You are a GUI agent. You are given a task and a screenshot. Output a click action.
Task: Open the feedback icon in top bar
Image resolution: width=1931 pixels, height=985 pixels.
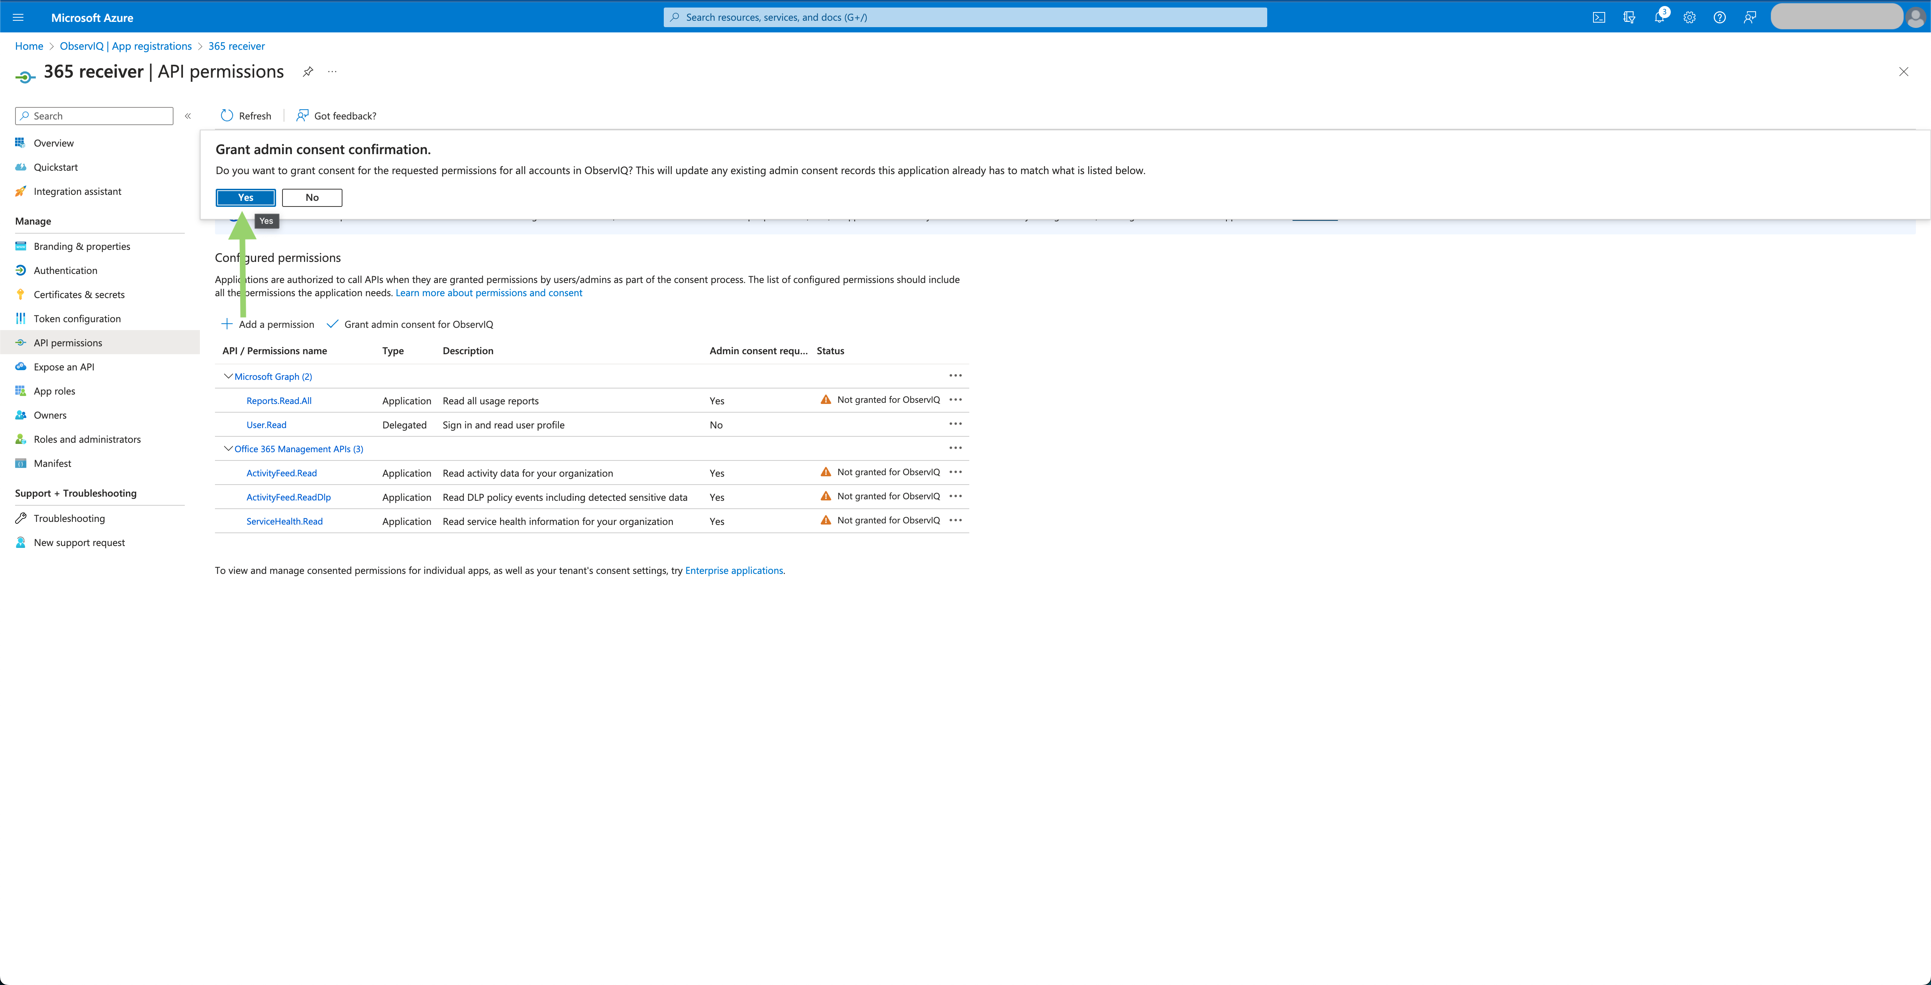pyautogui.click(x=1750, y=17)
